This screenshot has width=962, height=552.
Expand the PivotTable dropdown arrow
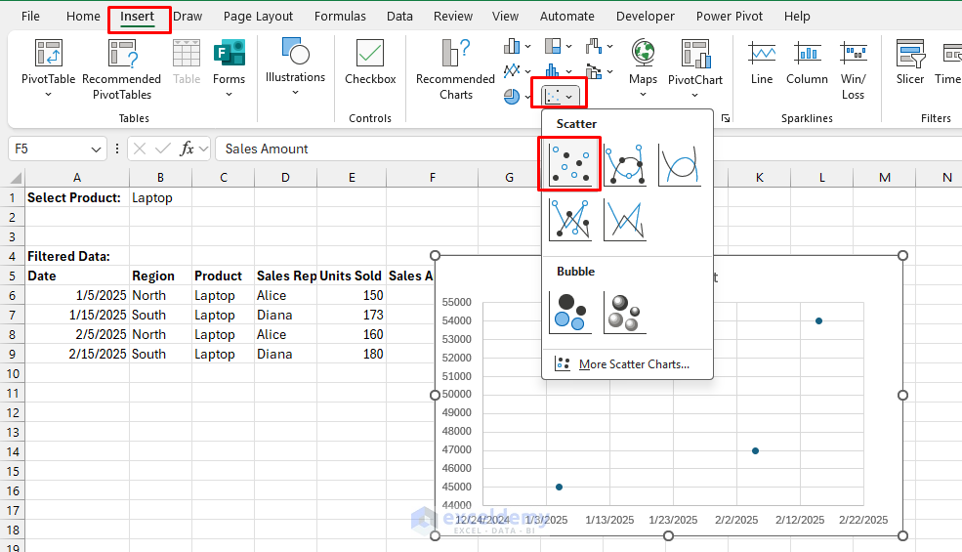click(48, 95)
